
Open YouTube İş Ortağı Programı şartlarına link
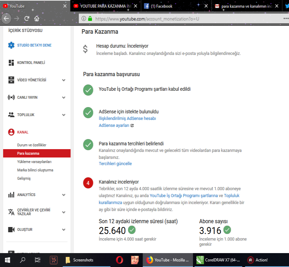point(183,196)
